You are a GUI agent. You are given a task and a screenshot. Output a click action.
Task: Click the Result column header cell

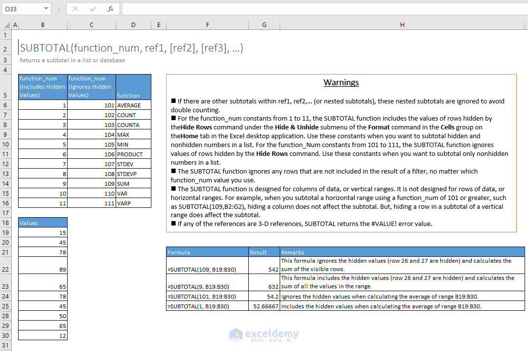pyautogui.click(x=264, y=252)
